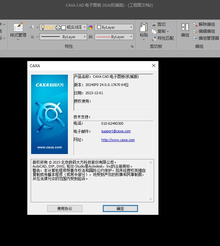Expand the arrow beside line type list icon

click(x=38, y=37)
